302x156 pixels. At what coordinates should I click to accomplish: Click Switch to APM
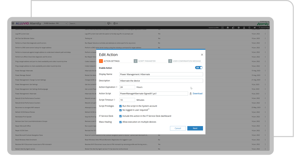tap(213, 28)
